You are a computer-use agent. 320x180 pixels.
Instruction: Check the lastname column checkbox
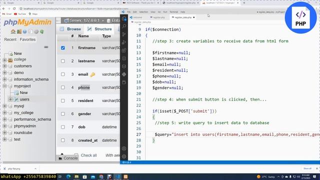point(63,61)
